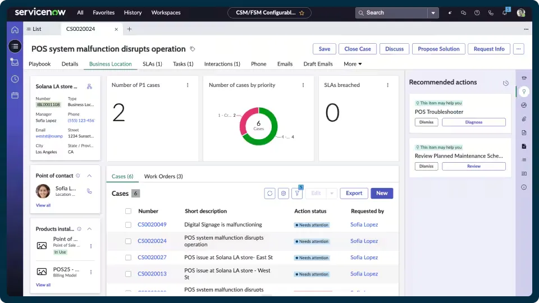Image resolution: width=539 pixels, height=303 pixels.
Task: Click the New case button
Action: (x=382, y=193)
